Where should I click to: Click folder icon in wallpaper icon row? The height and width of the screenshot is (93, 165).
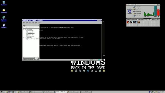pyautogui.click(x=72, y=71)
